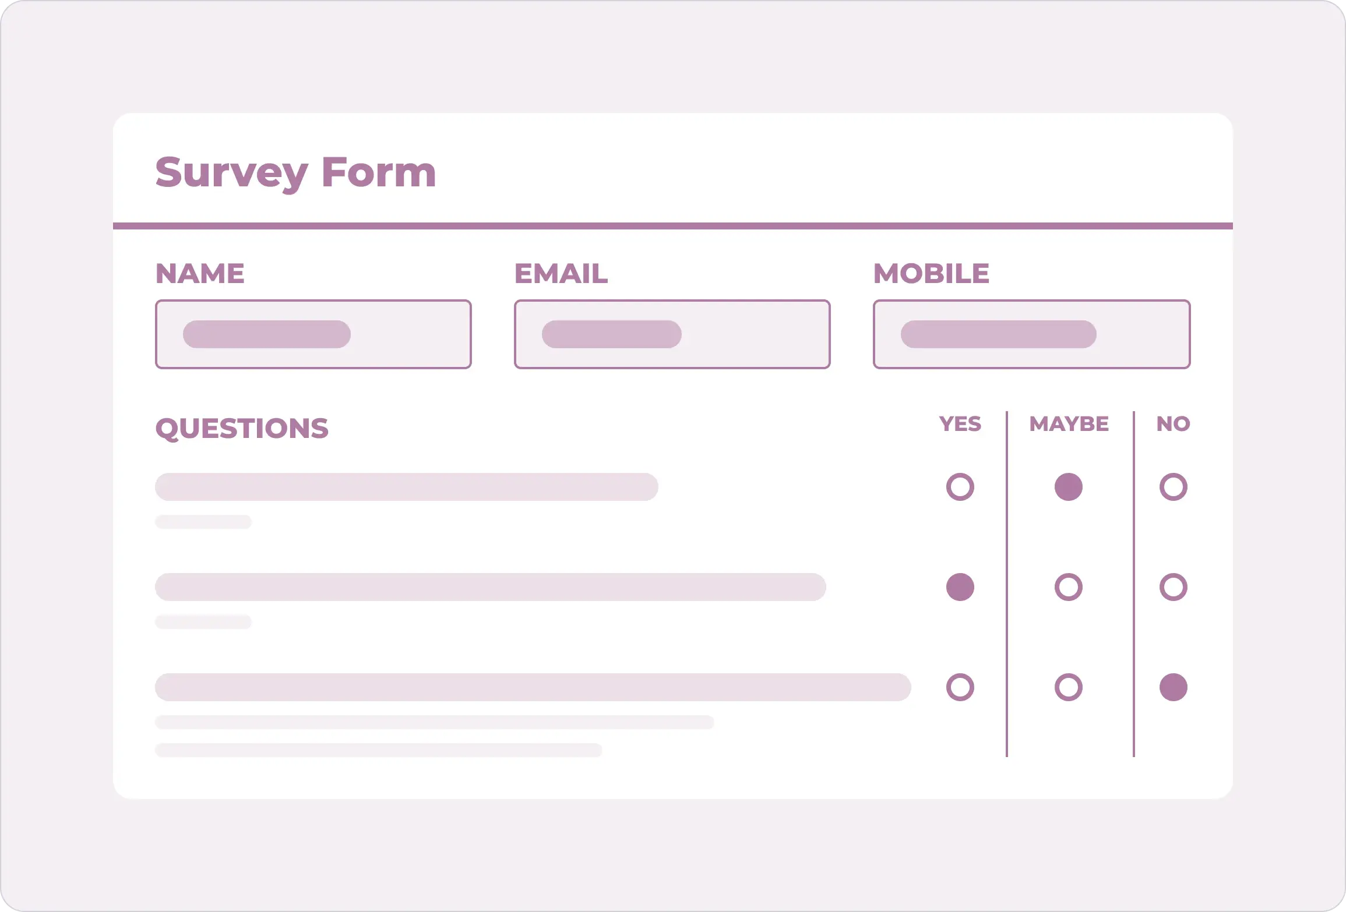Viewport: 1346px width, 912px height.
Task: Click the third question text bar
Action: 533,687
